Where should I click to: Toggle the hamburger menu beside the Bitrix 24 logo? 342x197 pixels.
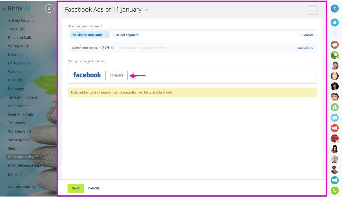[x=4, y=8]
